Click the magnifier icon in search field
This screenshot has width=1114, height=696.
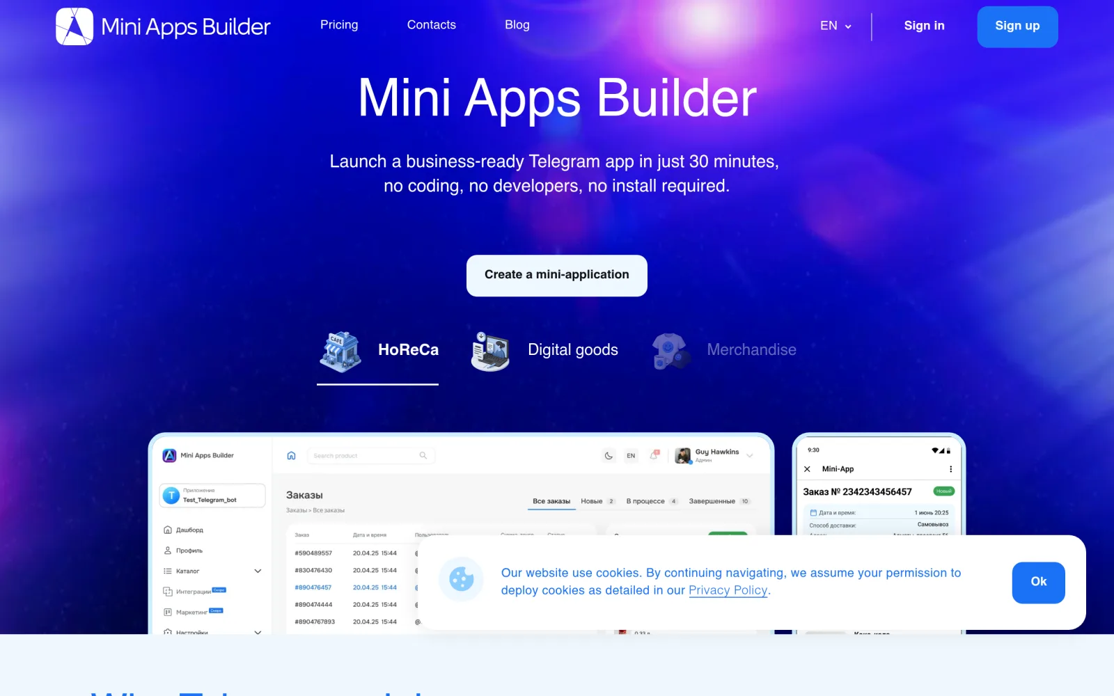click(423, 456)
